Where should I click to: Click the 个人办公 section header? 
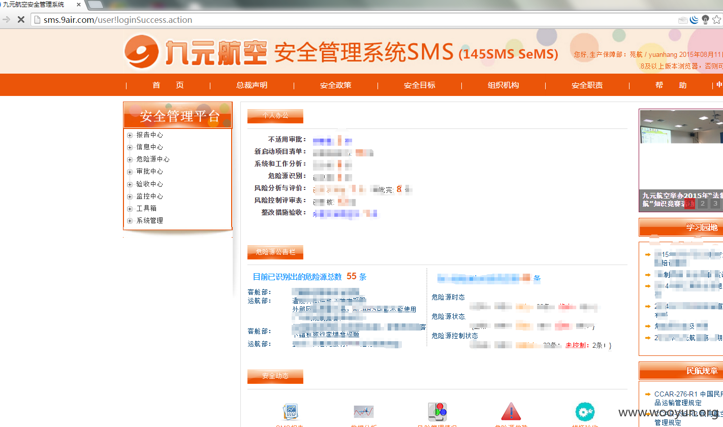pos(275,116)
